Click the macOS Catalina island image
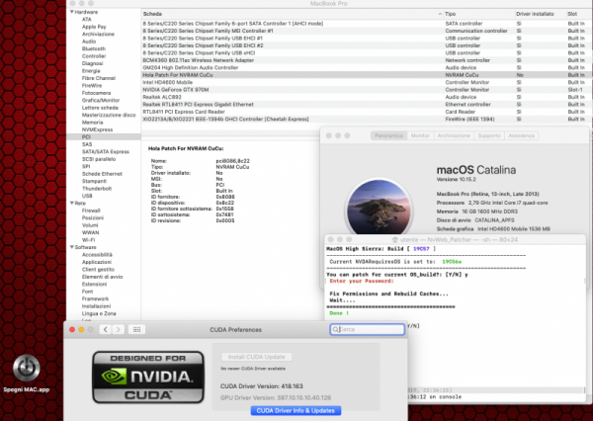The width and height of the screenshot is (593, 421). [379, 208]
